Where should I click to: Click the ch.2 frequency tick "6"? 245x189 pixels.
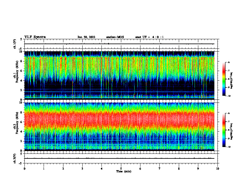tap(22, 122)
